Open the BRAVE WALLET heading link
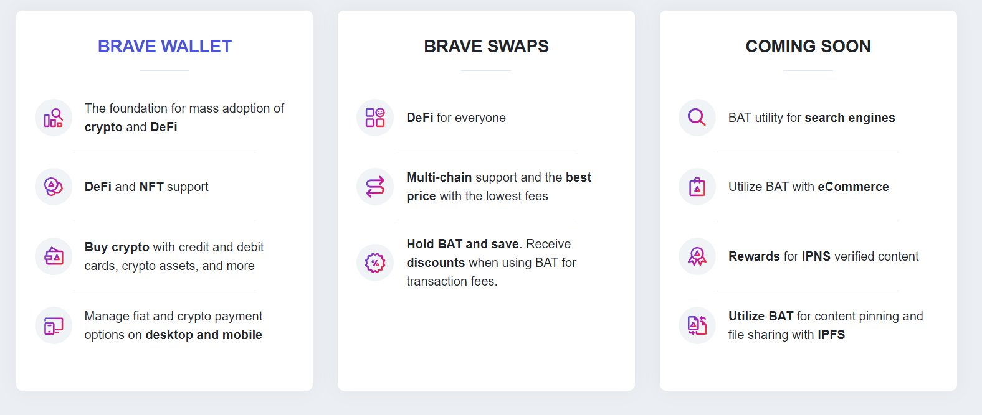 coord(164,46)
